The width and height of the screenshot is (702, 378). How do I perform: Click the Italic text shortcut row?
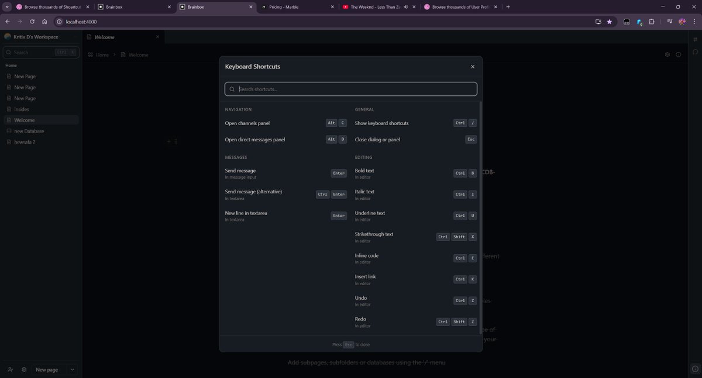(x=416, y=195)
